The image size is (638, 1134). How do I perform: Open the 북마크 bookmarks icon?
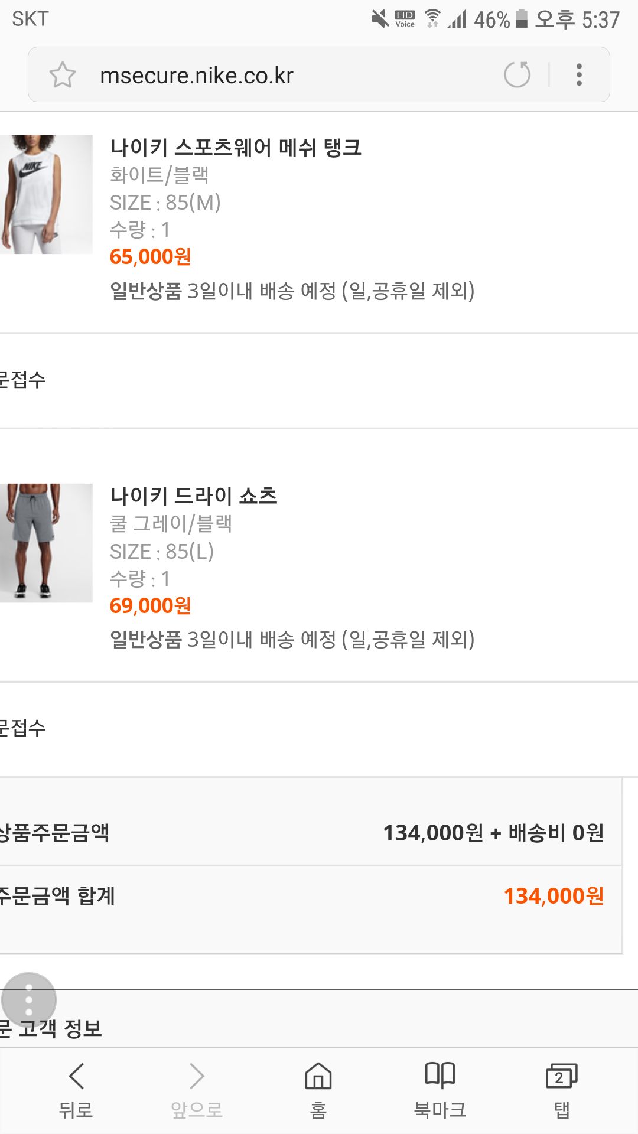[x=440, y=1090]
